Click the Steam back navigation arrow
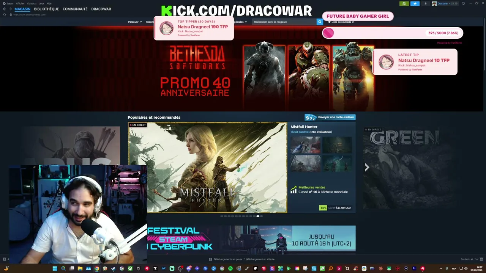 coord(4,9)
